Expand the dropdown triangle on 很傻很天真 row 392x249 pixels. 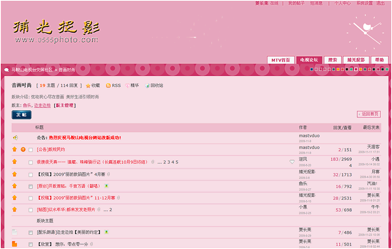point(292,162)
